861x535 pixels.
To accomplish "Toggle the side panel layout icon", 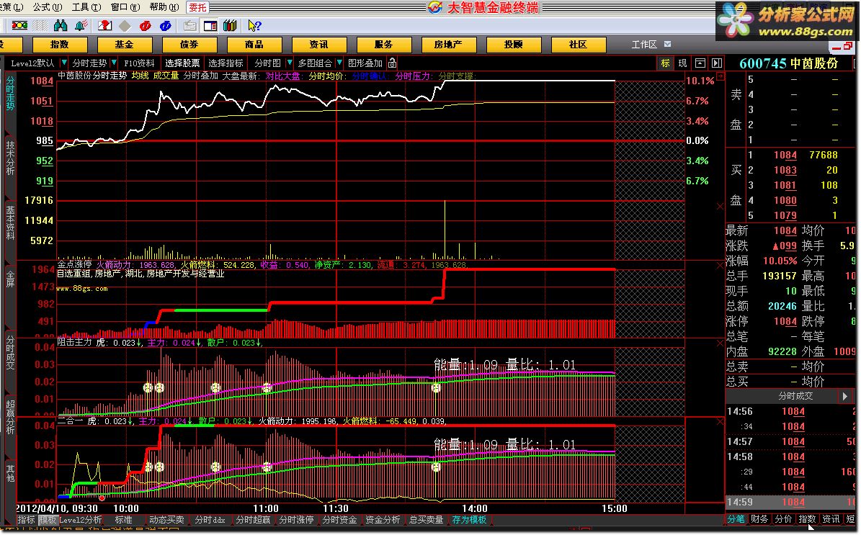I will (x=210, y=26).
